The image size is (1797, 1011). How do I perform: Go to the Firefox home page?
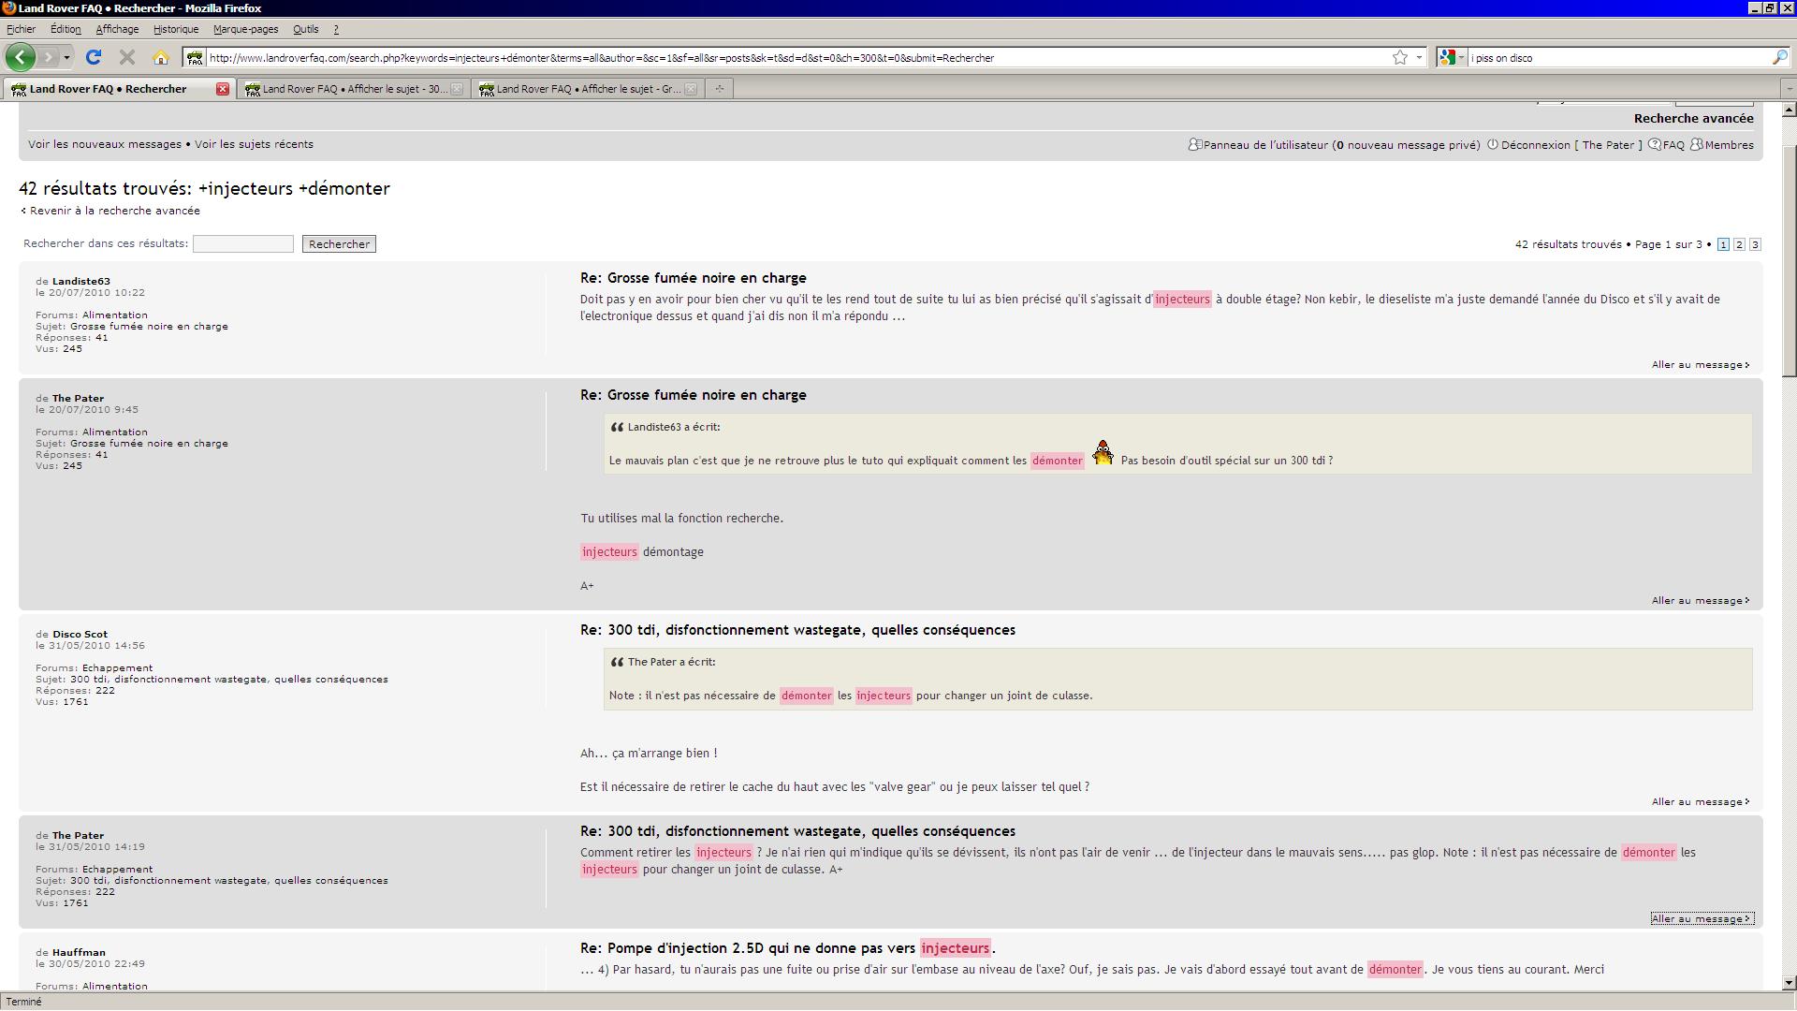pos(161,58)
